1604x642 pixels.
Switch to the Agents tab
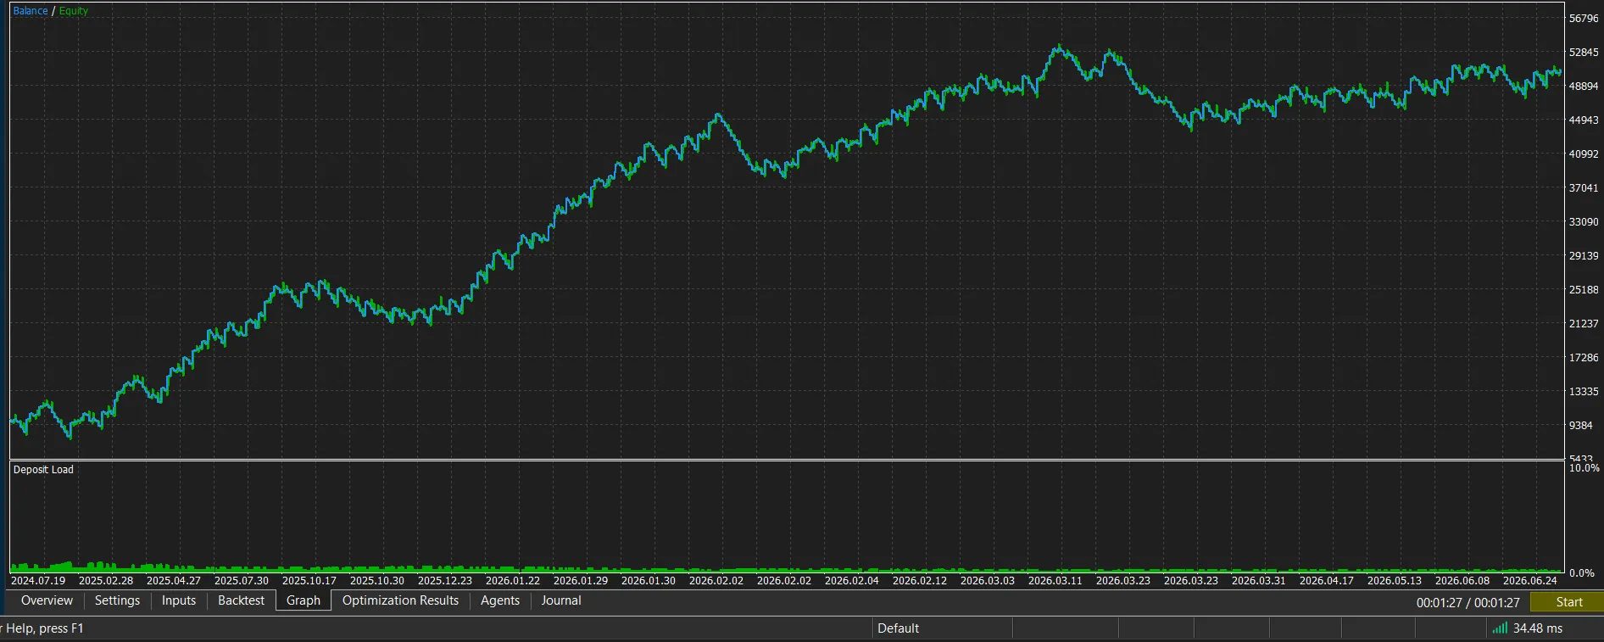click(x=500, y=600)
